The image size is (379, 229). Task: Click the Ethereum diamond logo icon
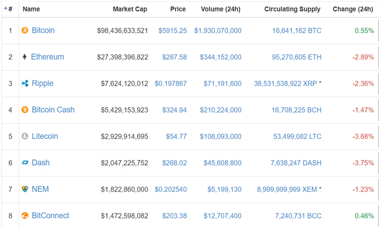pyautogui.click(x=25, y=57)
